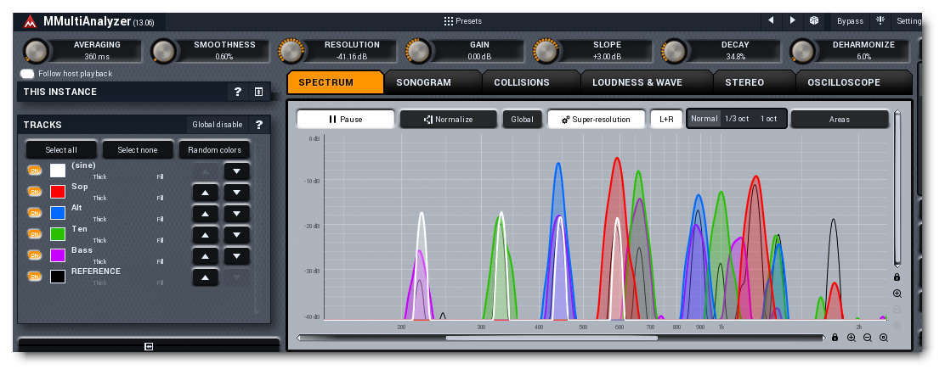Turn off the Sop track
The height and width of the screenshot is (375, 945).
pyautogui.click(x=34, y=192)
